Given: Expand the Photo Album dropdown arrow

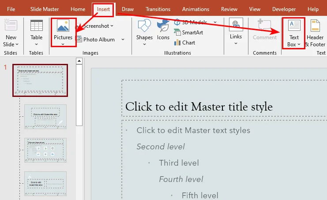Looking at the screenshot, I should pyautogui.click(x=123, y=39).
